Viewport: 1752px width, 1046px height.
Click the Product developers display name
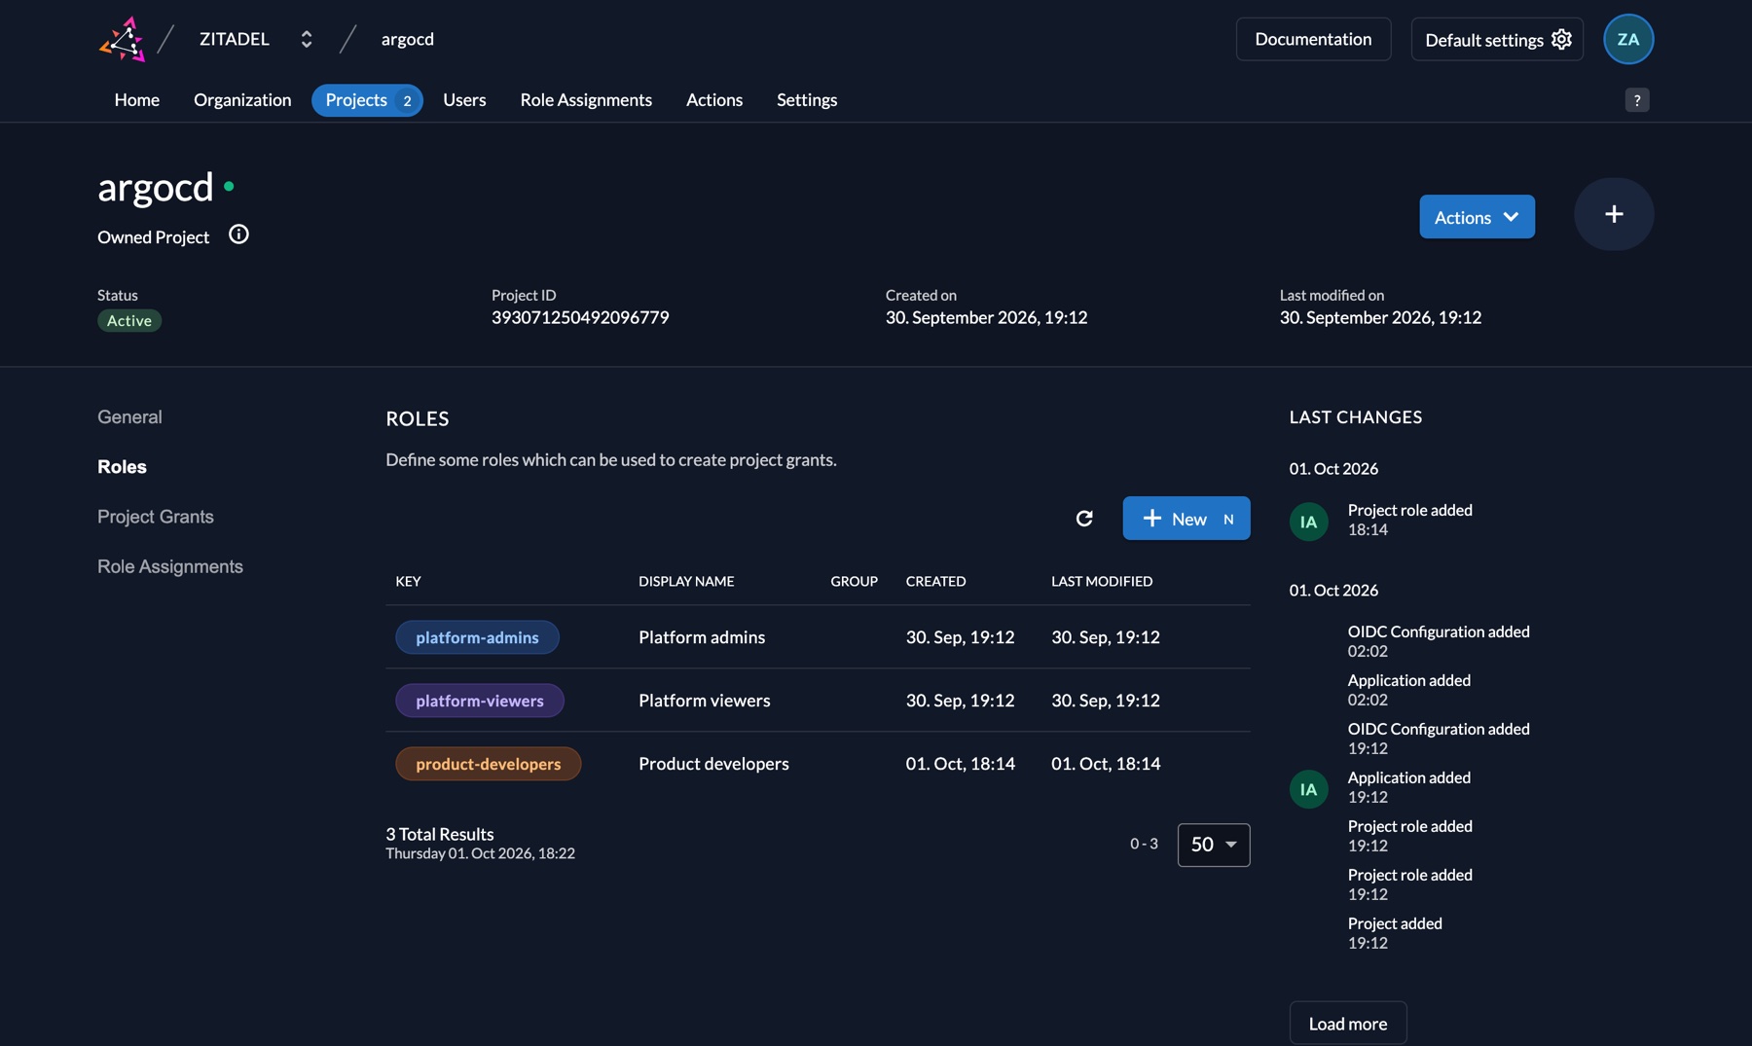click(713, 764)
